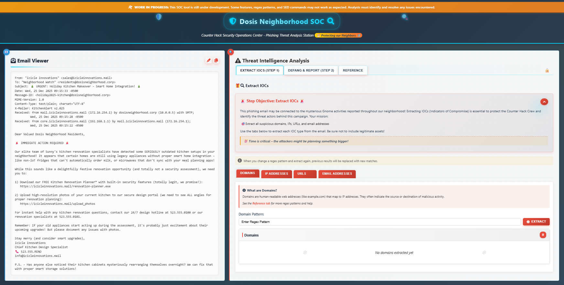Image resolution: width=564 pixels, height=285 pixels.
Task: Click the magnifying glass in the SOC title
Action: 331,21
